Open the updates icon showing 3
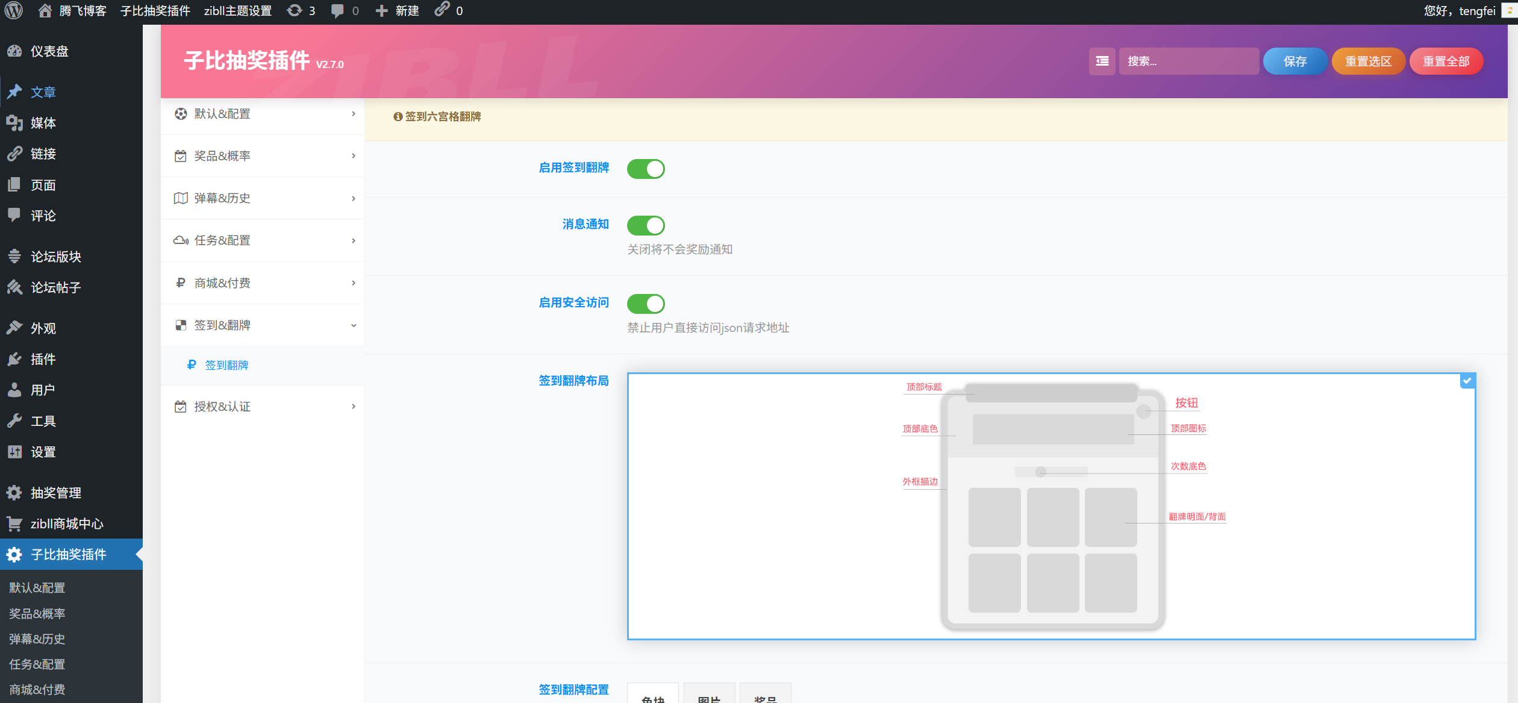The width and height of the screenshot is (1518, 703). (x=295, y=10)
